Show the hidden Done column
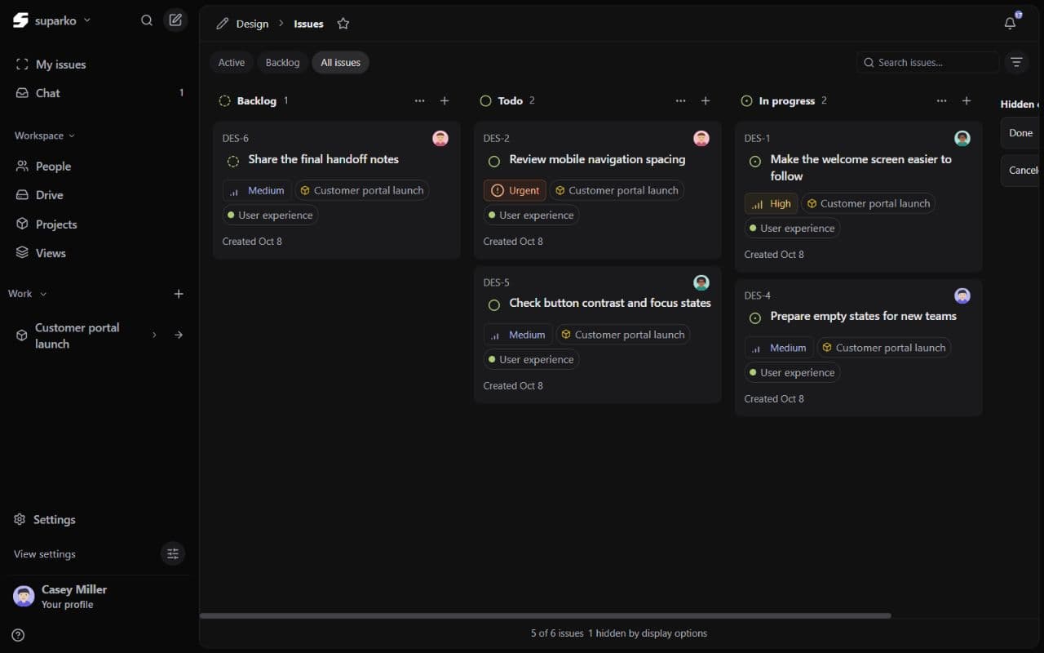 pos(1020,133)
